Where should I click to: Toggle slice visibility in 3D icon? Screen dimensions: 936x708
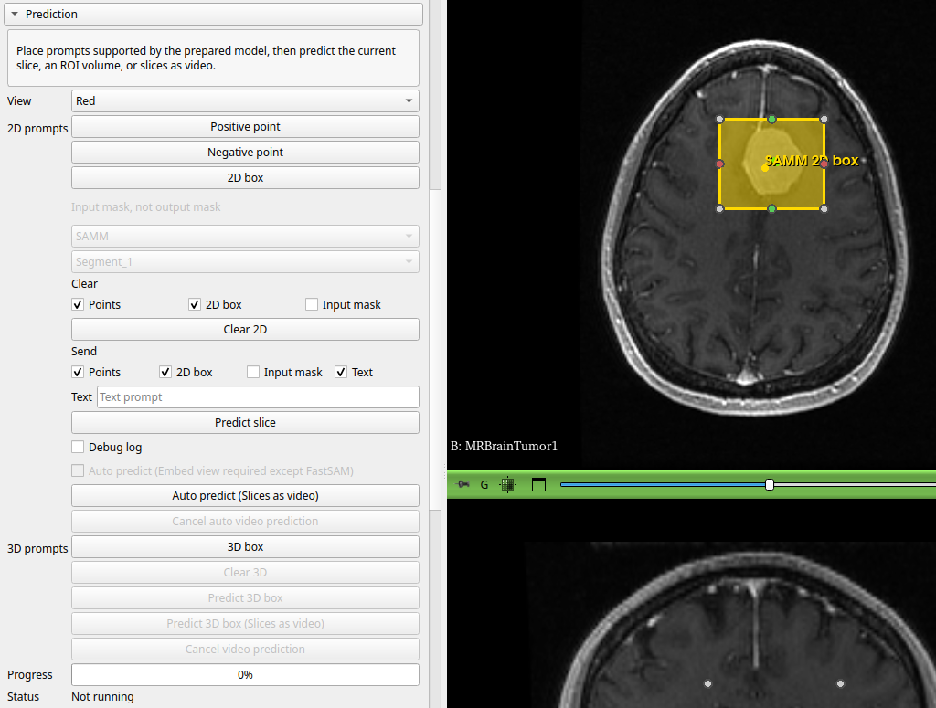508,485
